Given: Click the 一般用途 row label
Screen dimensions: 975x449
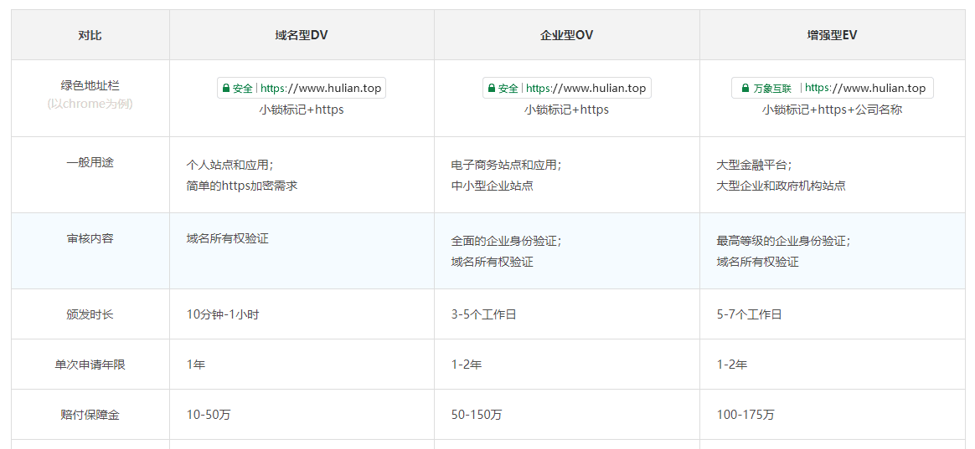Looking at the screenshot, I should point(90,162).
